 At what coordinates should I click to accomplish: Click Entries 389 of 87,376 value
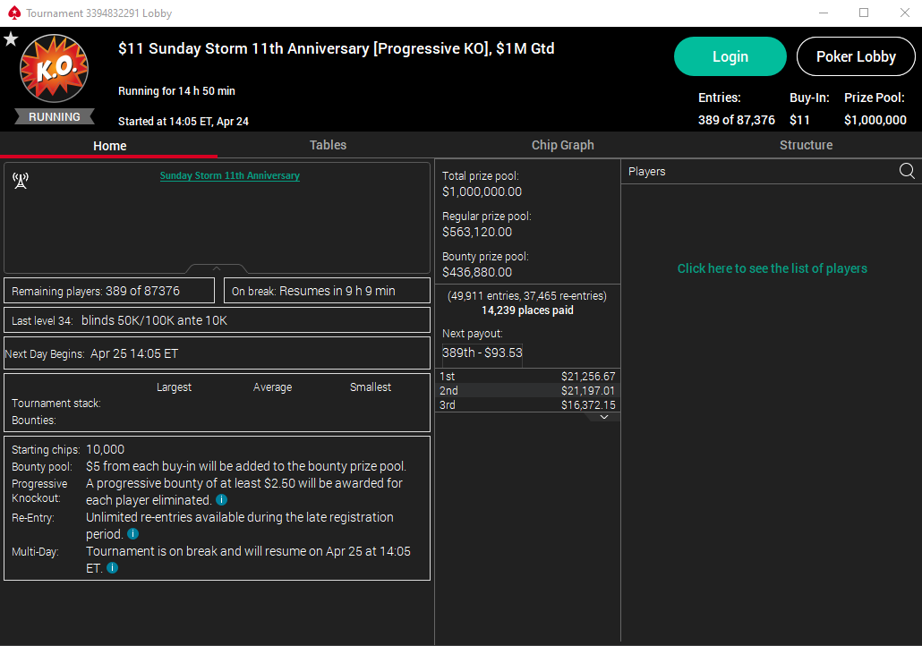pyautogui.click(x=736, y=120)
